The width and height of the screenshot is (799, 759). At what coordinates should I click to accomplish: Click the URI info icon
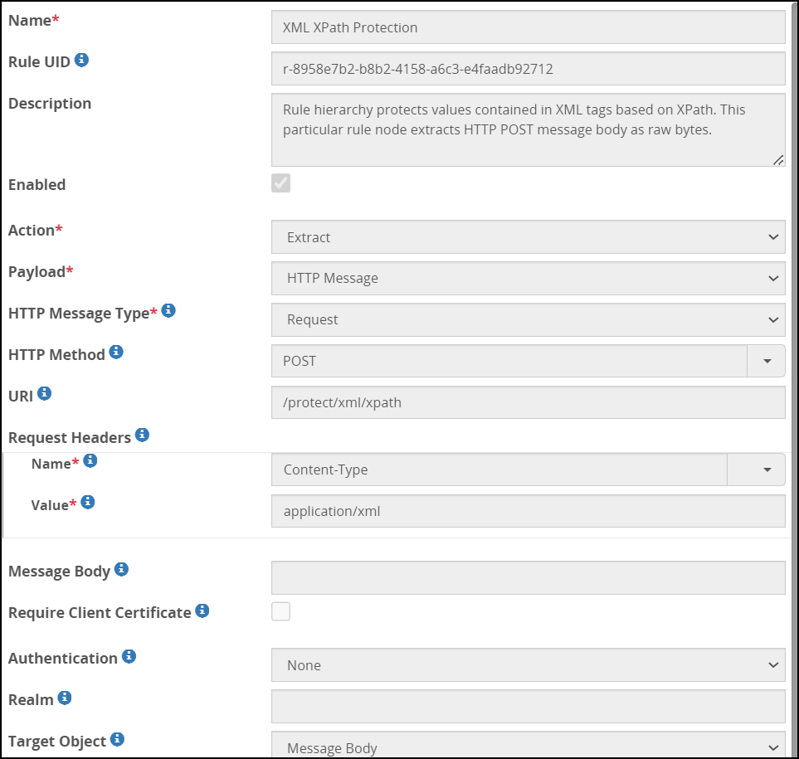pyautogui.click(x=45, y=394)
